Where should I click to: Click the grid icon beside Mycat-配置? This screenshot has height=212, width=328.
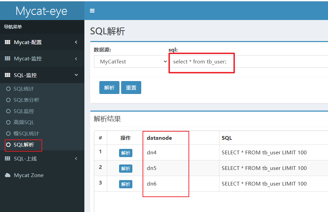(7, 42)
